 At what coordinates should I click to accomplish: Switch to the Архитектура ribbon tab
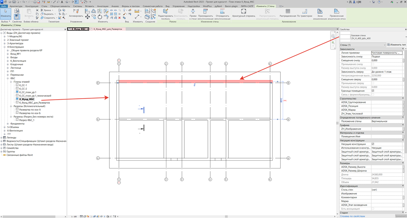[x=16, y=6]
